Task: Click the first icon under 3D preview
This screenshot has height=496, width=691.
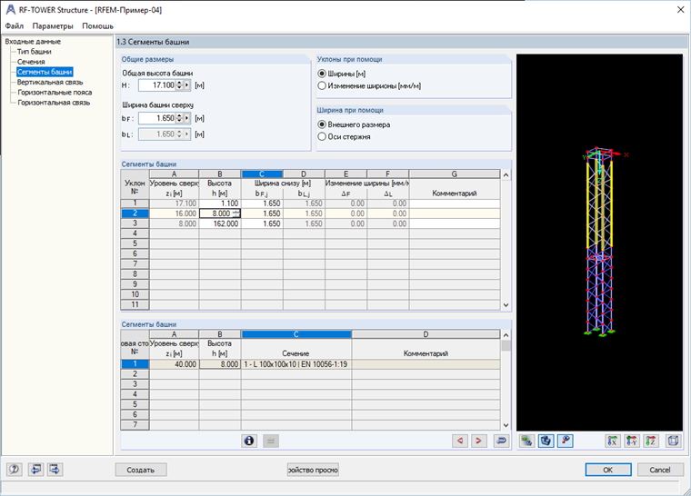Action: coord(526,441)
